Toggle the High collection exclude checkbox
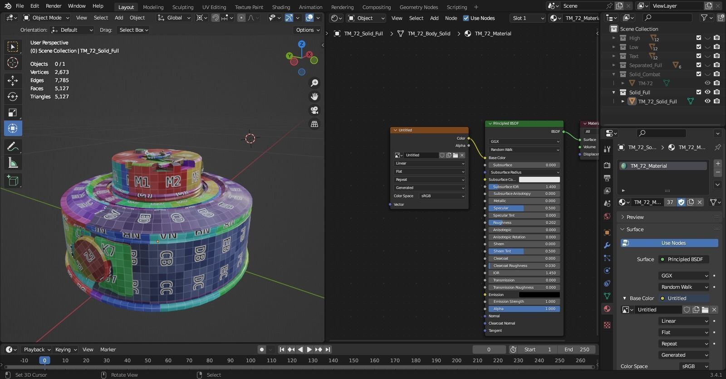 pos(699,38)
